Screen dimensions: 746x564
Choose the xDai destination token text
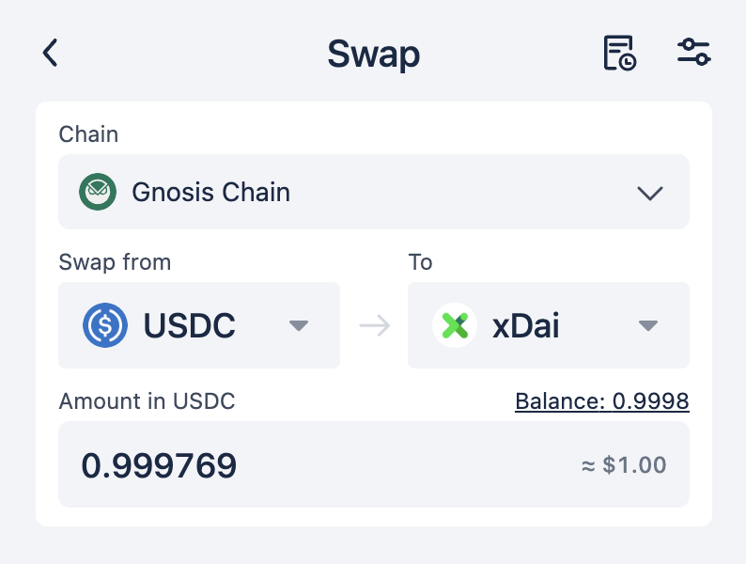click(x=526, y=326)
